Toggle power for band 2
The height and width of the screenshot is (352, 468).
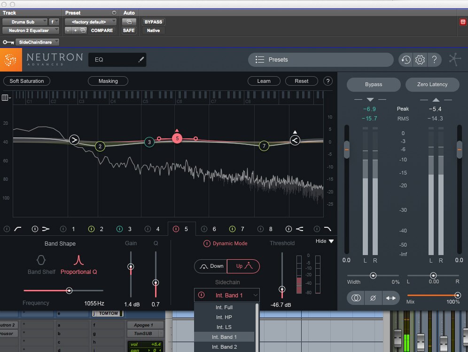(91, 229)
